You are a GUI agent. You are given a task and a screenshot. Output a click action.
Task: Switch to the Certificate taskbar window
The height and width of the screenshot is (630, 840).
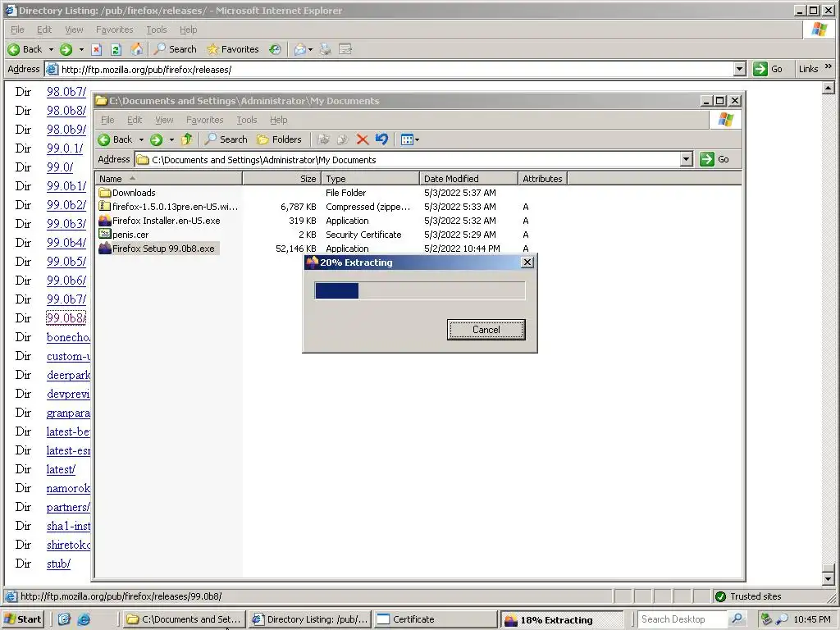pyautogui.click(x=436, y=619)
